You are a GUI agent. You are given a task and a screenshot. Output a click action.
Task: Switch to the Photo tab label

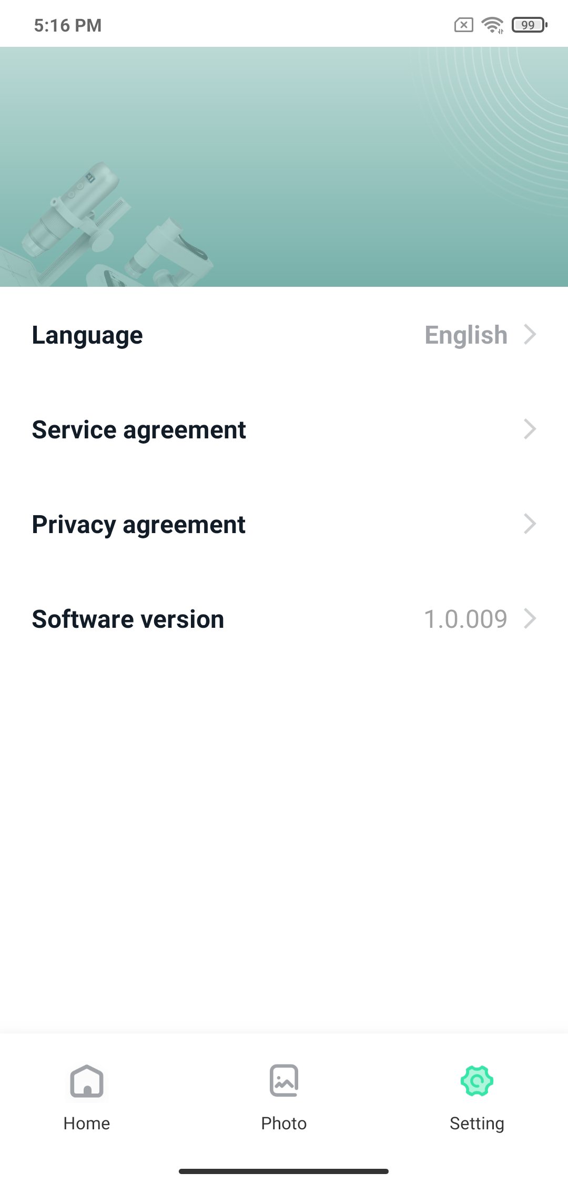pos(284,1124)
